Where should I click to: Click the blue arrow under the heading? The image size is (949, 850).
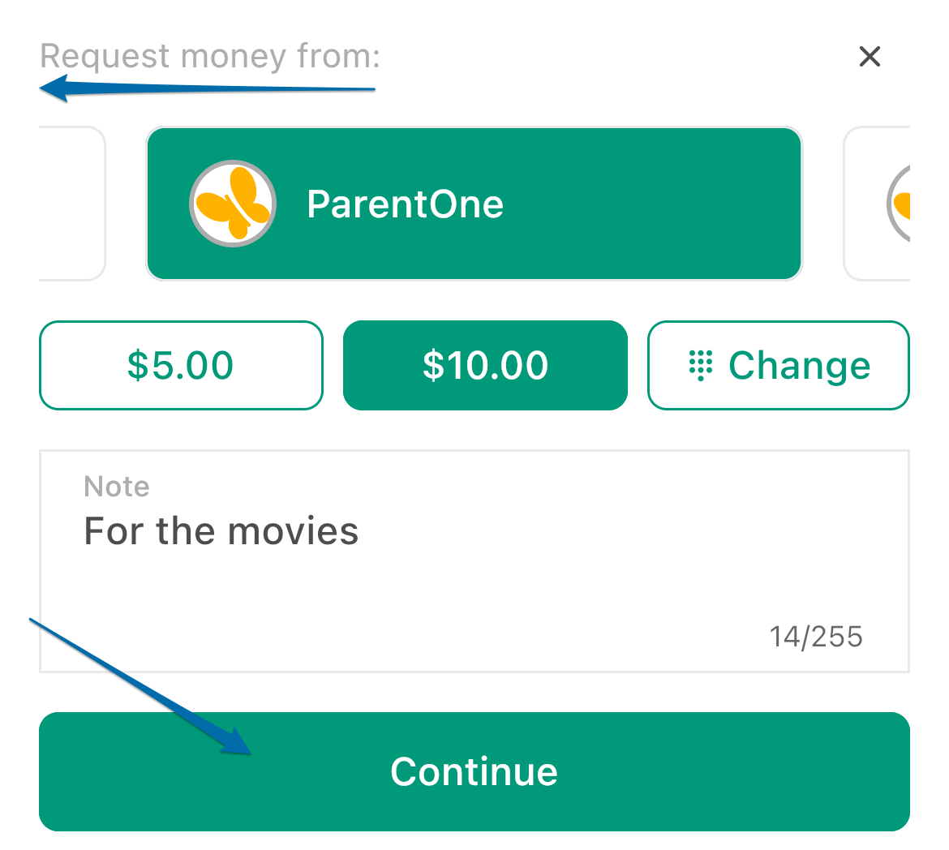click(x=207, y=88)
